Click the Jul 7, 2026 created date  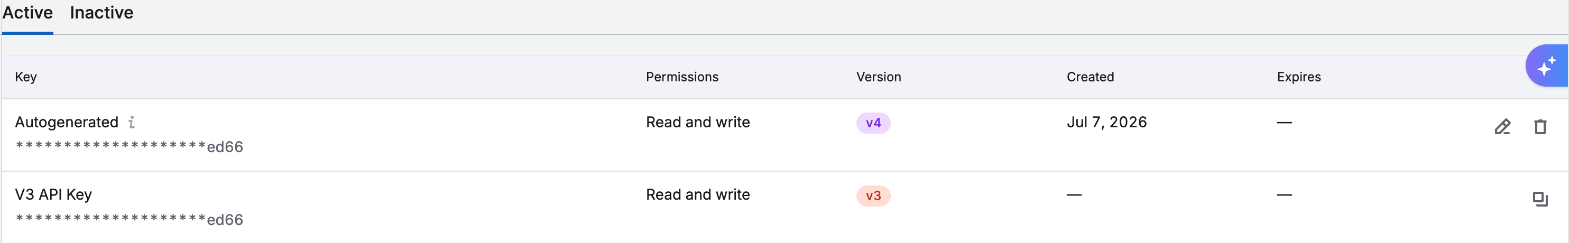click(1106, 123)
